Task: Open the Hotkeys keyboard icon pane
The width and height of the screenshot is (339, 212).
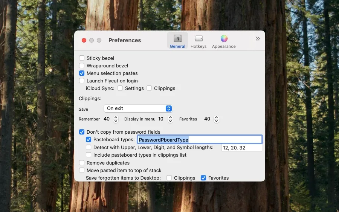Action: pos(199,41)
